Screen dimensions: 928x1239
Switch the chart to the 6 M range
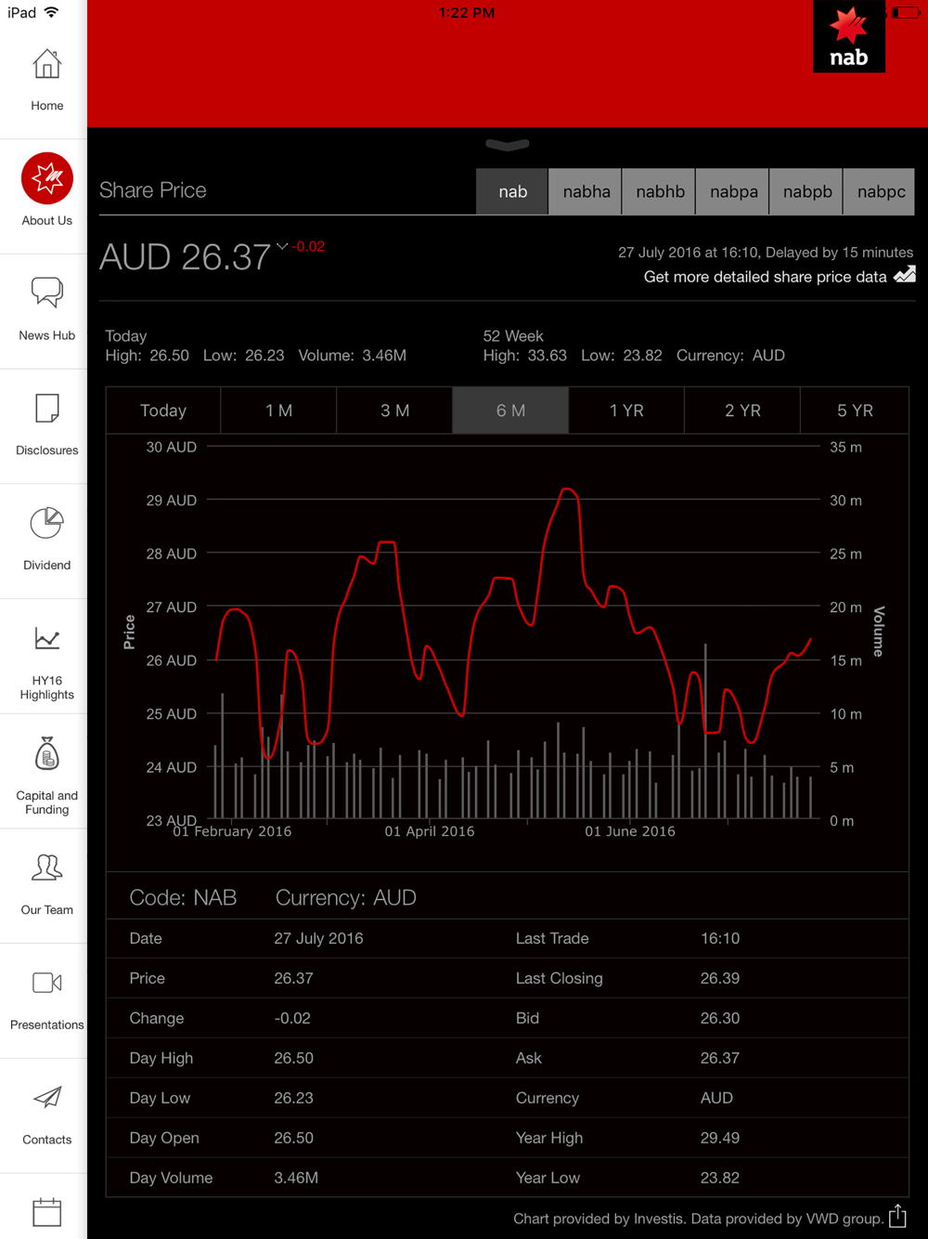510,411
